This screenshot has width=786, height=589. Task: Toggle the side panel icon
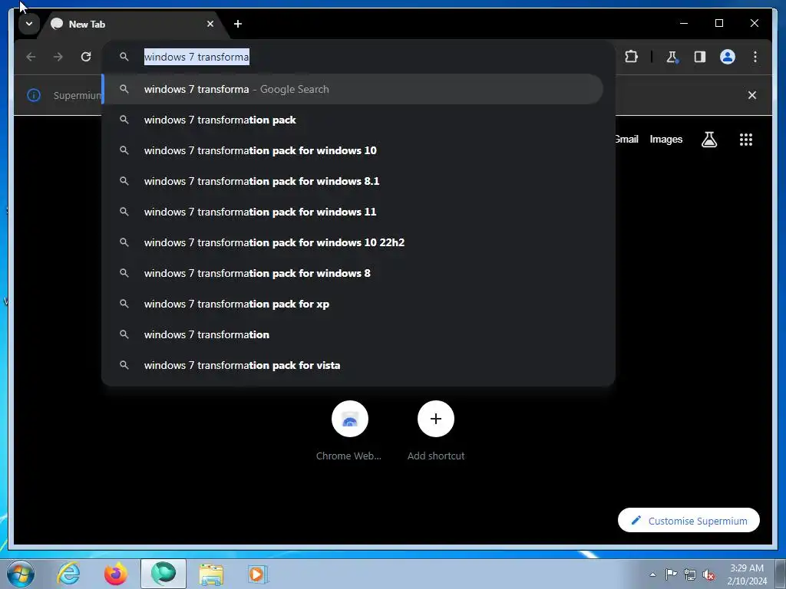(700, 57)
